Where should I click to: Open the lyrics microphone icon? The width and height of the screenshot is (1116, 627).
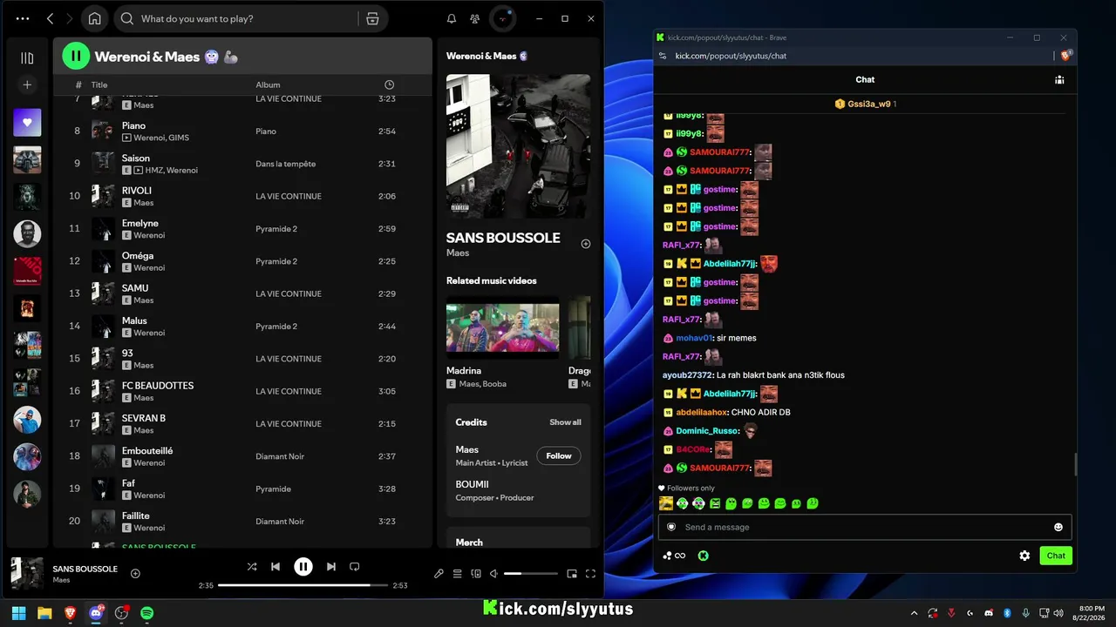[439, 574]
